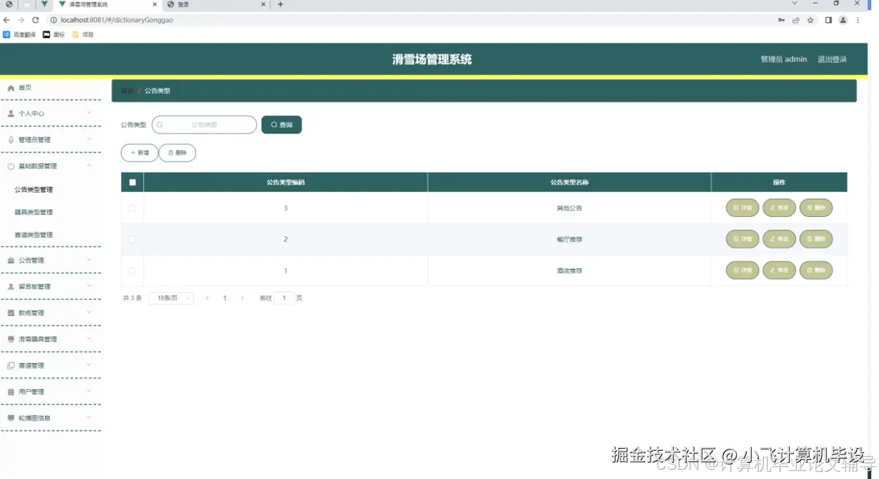879x479 pixels.
Task: Expand 管理员管理 using its chevron
Action: click(89, 139)
